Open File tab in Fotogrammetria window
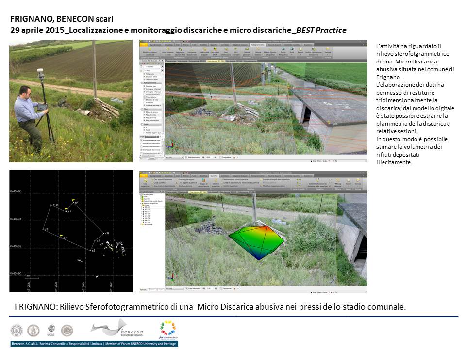Screen dimensions: 466x349 click(143, 45)
